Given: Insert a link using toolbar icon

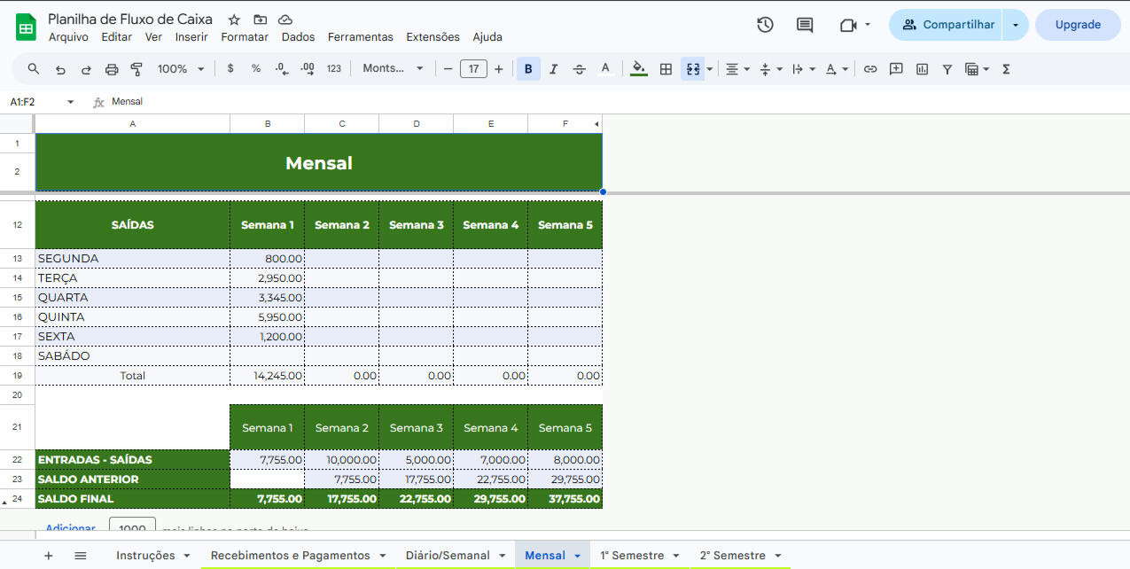Looking at the screenshot, I should (x=870, y=69).
